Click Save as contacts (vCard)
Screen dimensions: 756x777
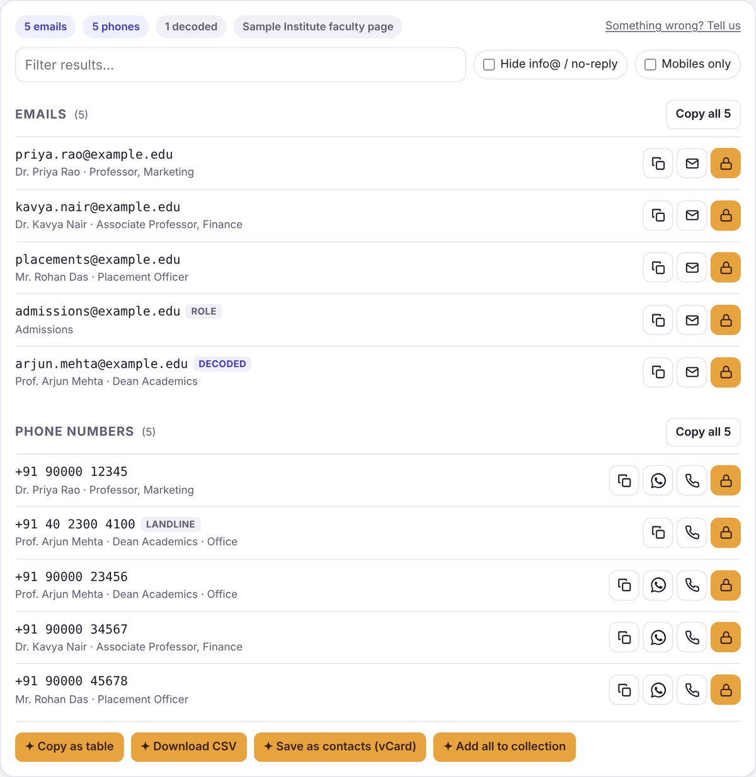pos(340,747)
